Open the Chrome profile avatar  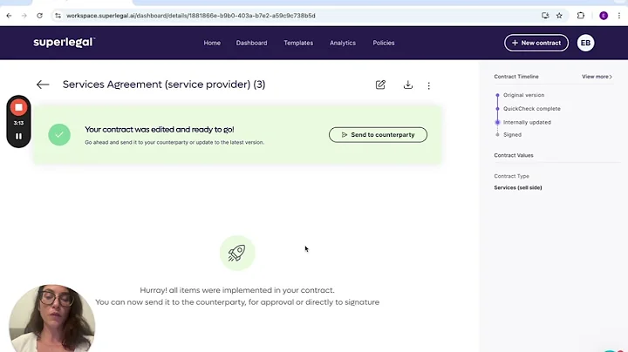[604, 16]
